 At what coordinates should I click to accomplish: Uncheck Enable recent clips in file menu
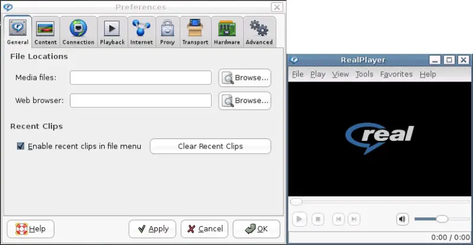(x=21, y=146)
